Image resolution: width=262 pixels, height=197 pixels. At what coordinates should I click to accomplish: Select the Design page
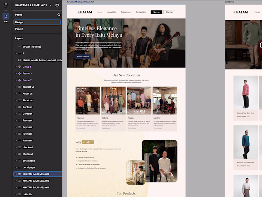point(37,22)
